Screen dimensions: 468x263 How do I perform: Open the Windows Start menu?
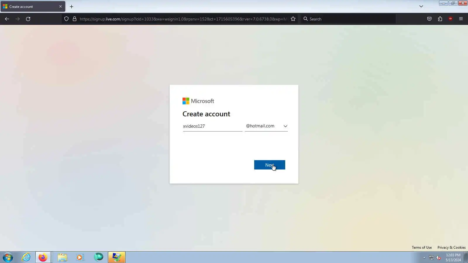pyautogui.click(x=8, y=257)
